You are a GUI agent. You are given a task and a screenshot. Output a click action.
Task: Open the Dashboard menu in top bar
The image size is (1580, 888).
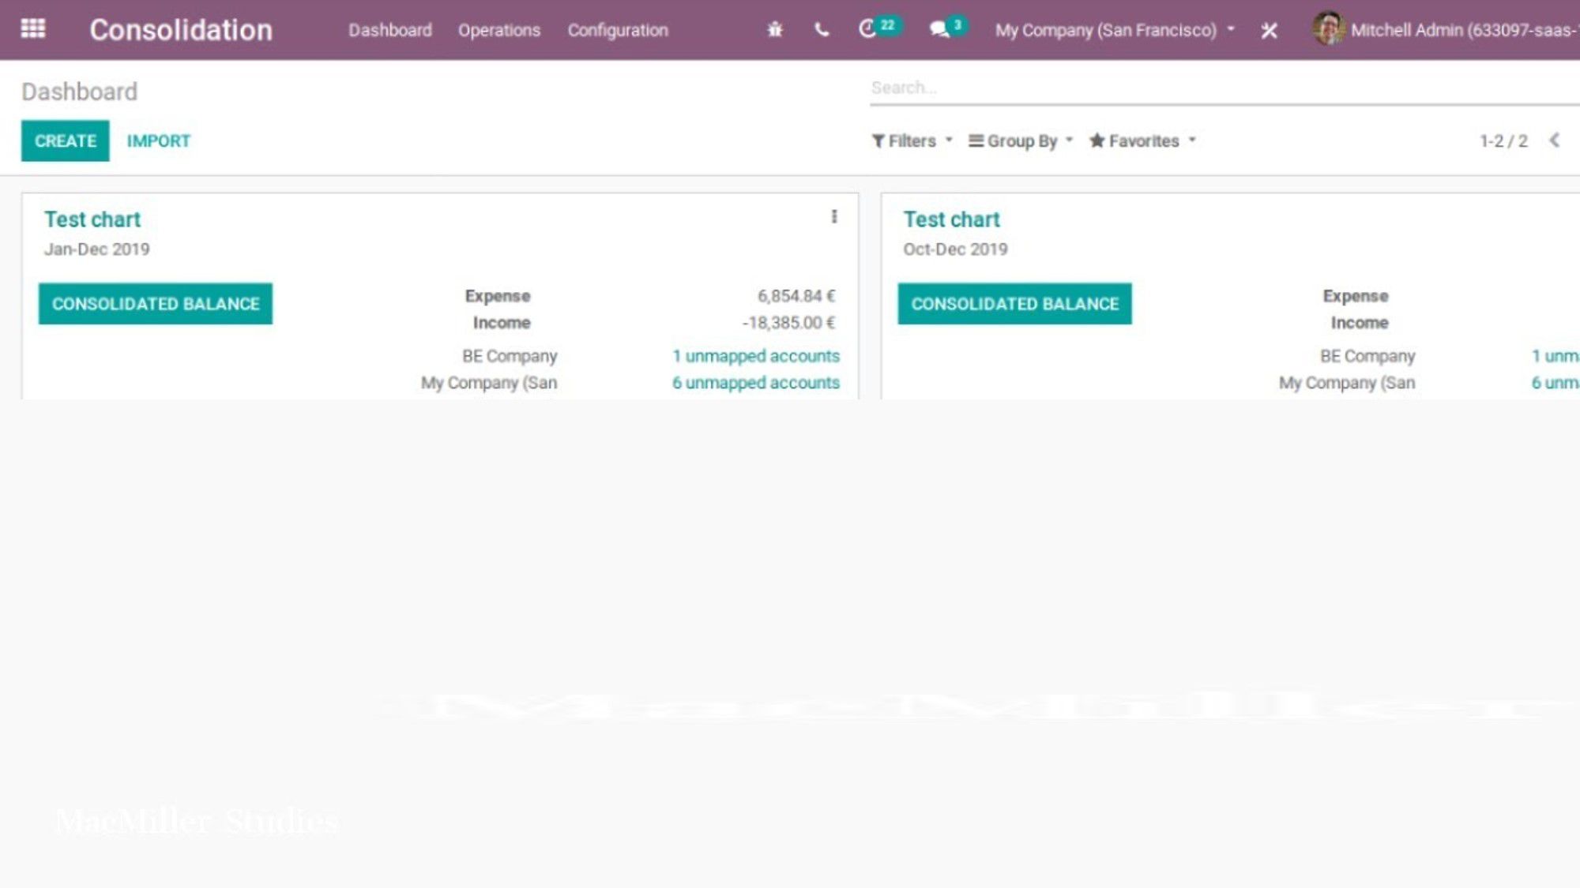click(390, 30)
